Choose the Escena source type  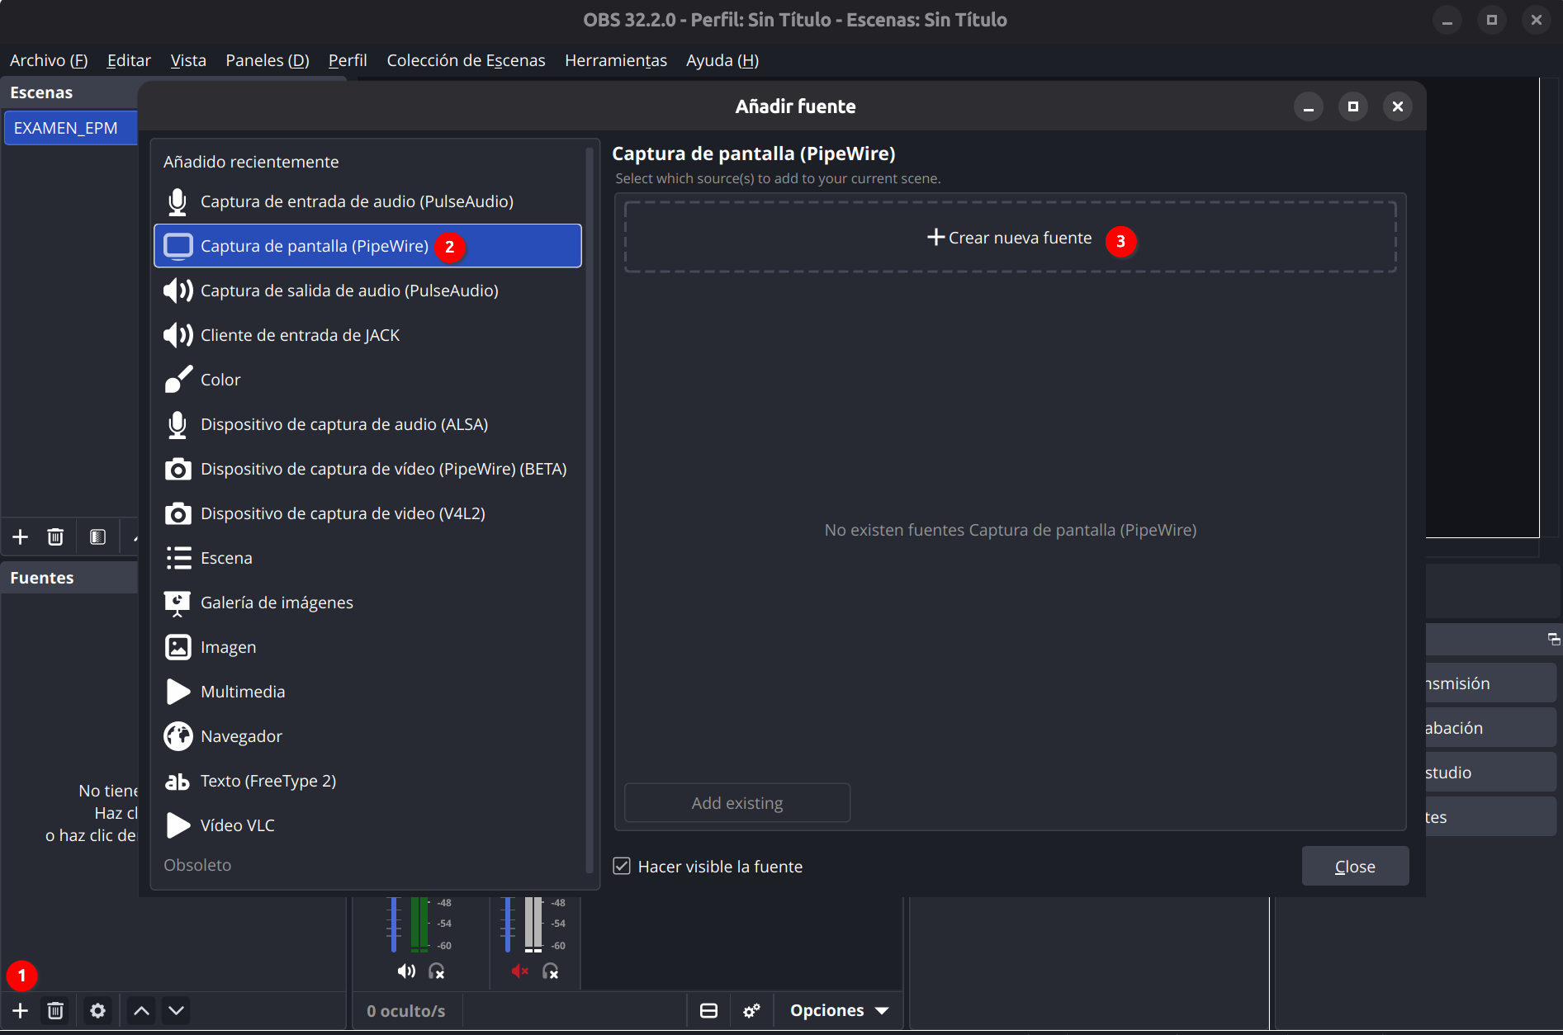tap(367, 558)
